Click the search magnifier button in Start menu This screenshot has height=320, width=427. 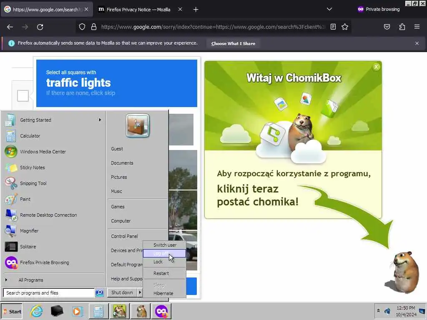99,293
